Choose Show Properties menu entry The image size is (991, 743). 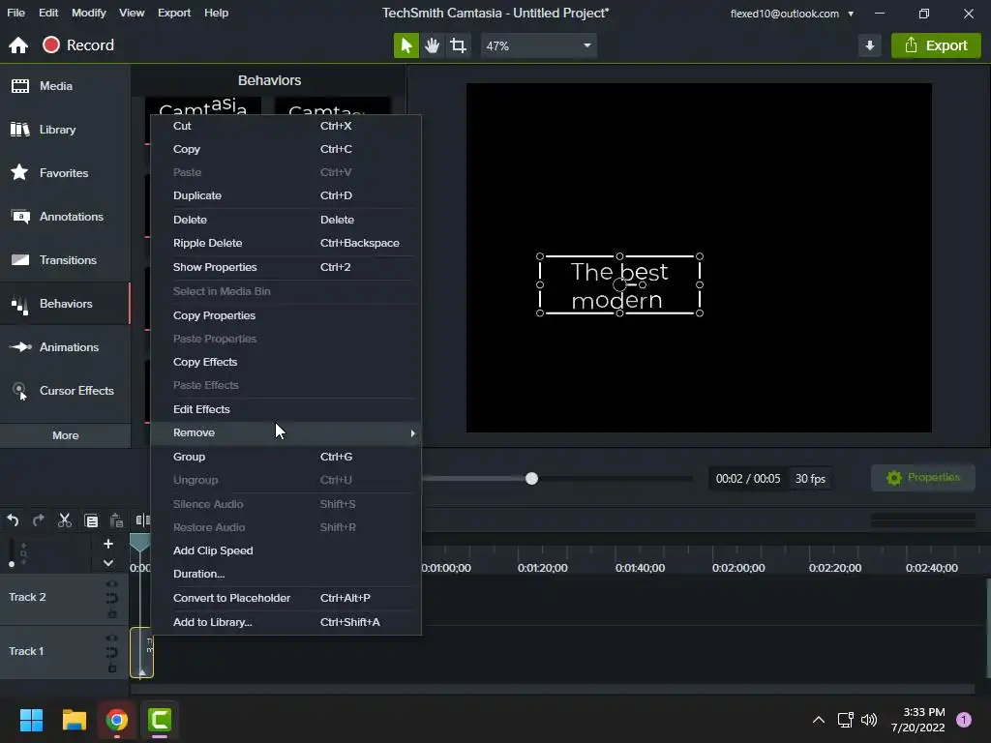pyautogui.click(x=285, y=267)
